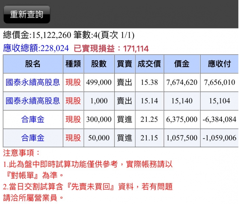Click the 注意事項： heading
The width and height of the screenshot is (239, 204).
(x=21, y=153)
